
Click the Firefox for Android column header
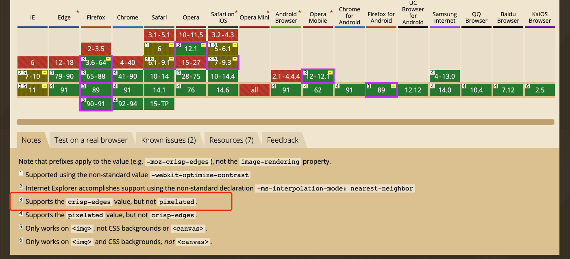[x=381, y=17]
